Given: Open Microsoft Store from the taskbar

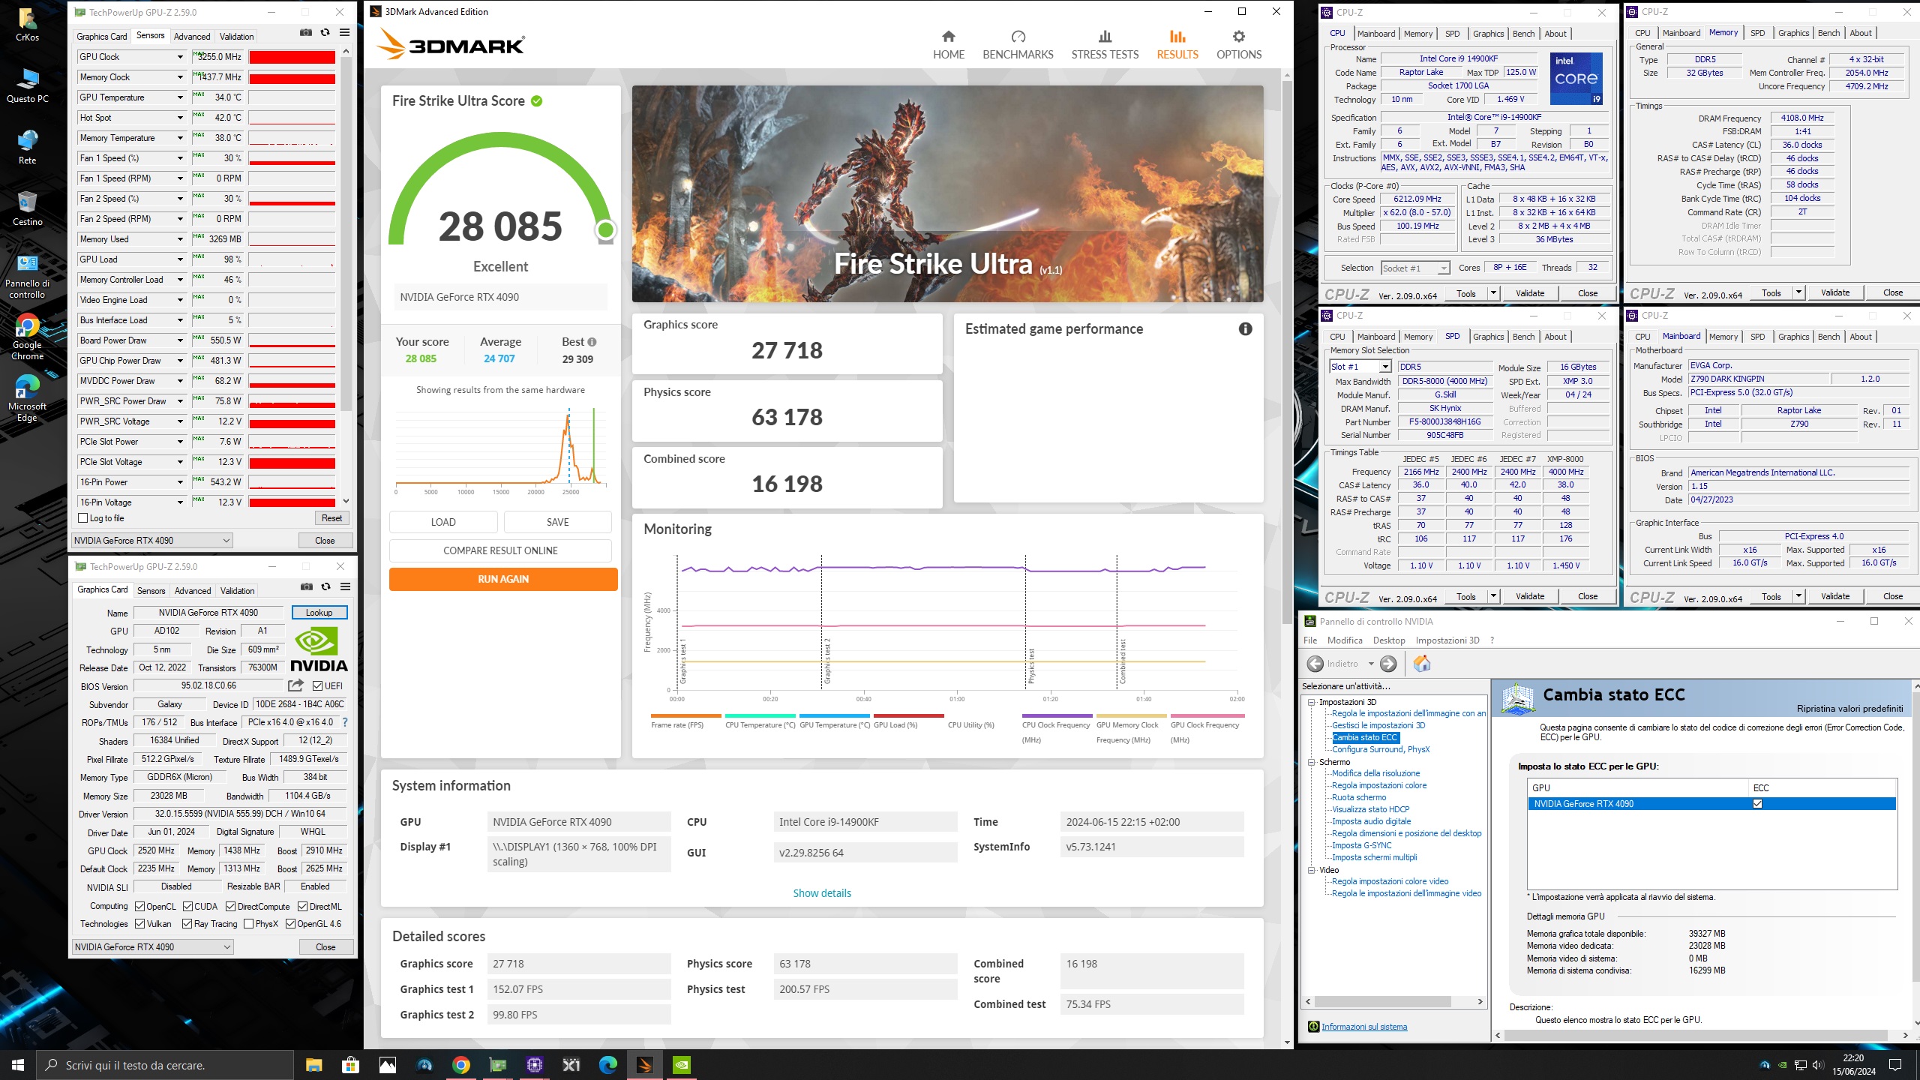Looking at the screenshot, I should (350, 1065).
